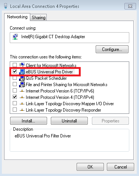Image resolution: width=139 pixels, height=176 pixels.
Task: Select the TCP/IPv4 protocol icon
Action: (22, 97)
